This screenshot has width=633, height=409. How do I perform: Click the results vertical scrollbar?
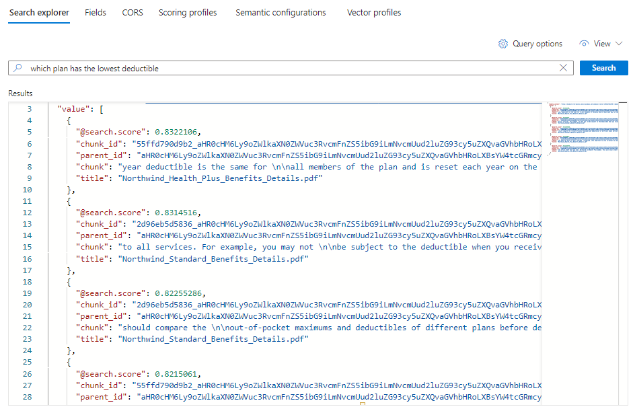pyautogui.click(x=623, y=254)
